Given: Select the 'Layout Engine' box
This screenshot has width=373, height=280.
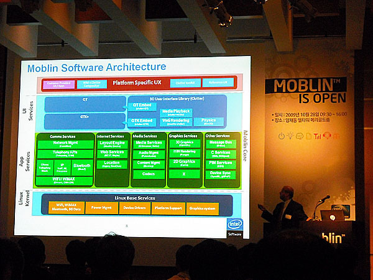Looking at the screenshot, I should tap(113, 144).
